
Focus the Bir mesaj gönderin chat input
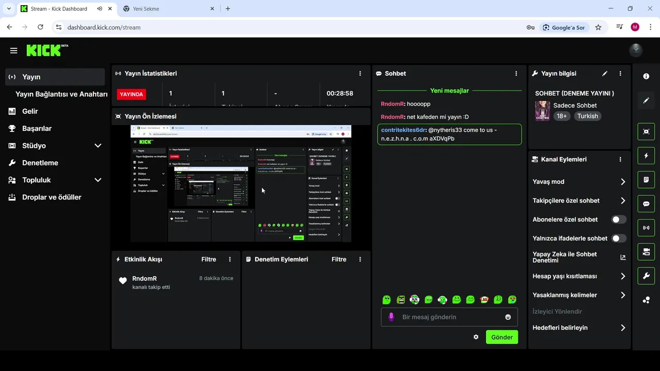(x=449, y=317)
